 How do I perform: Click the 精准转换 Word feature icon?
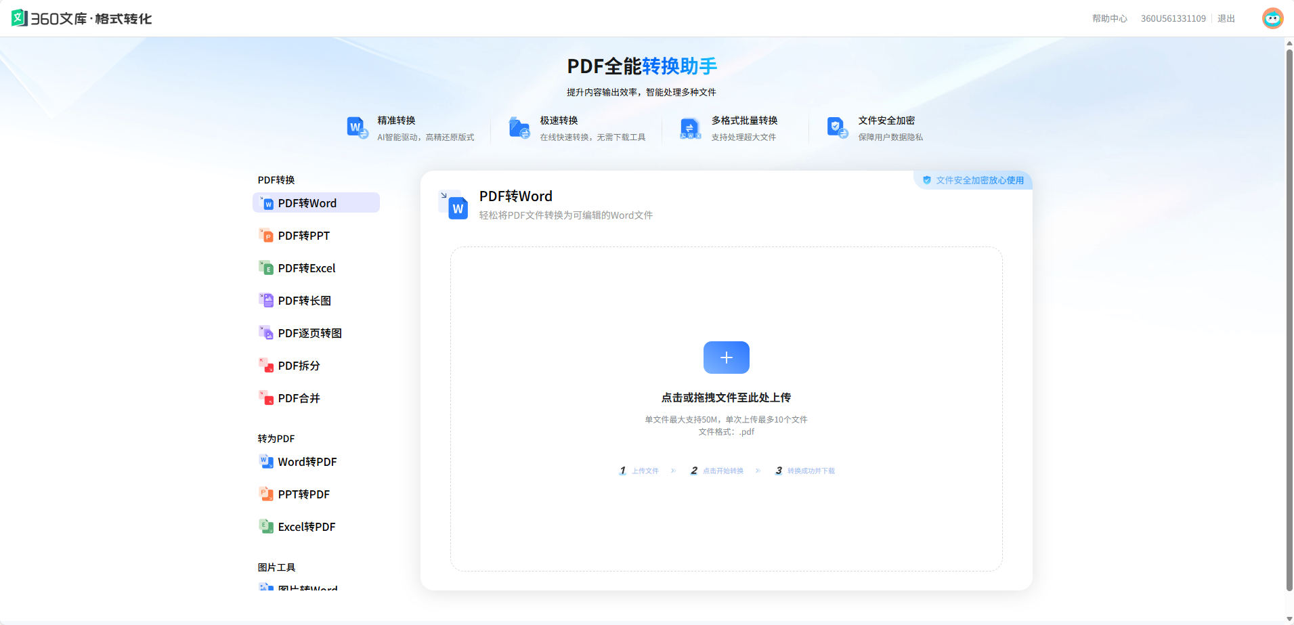tap(357, 127)
